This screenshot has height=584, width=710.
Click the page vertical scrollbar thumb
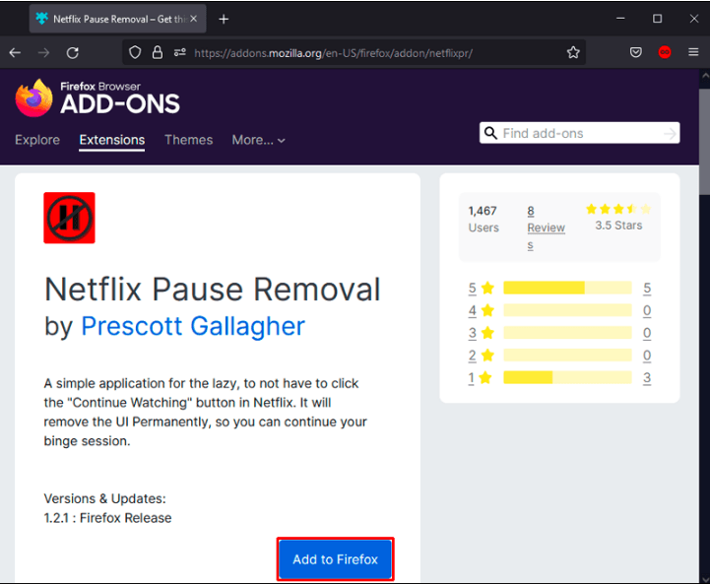(x=704, y=142)
